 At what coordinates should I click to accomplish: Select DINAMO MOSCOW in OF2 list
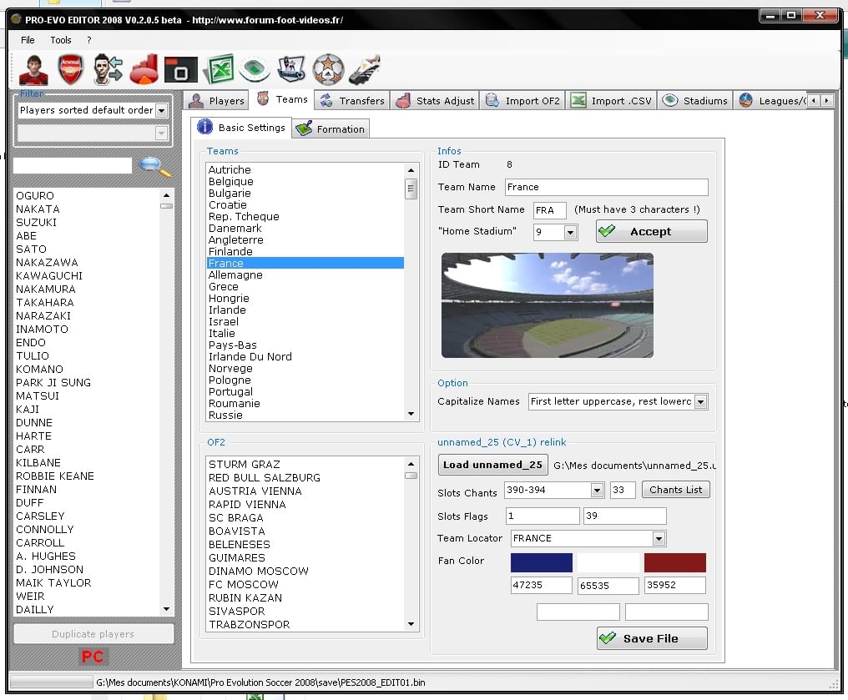pos(305,572)
